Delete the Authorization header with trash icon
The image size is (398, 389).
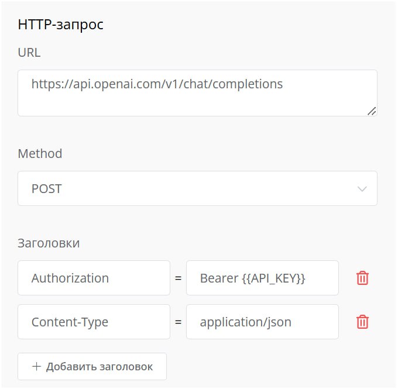click(x=362, y=278)
